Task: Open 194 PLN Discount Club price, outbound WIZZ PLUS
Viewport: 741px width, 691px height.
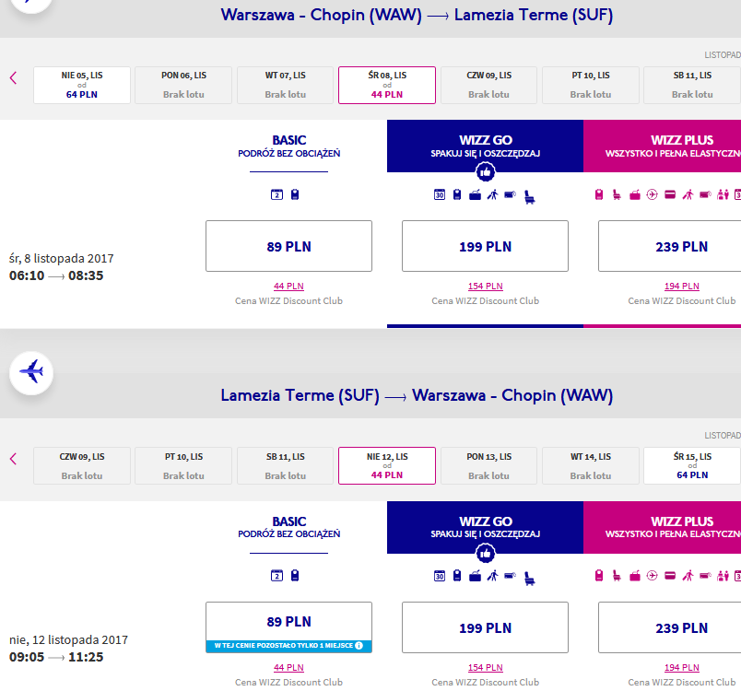Action: click(681, 287)
